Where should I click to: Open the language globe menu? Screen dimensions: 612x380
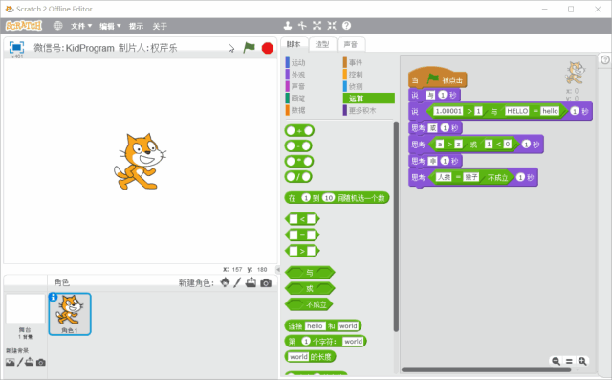(x=57, y=26)
